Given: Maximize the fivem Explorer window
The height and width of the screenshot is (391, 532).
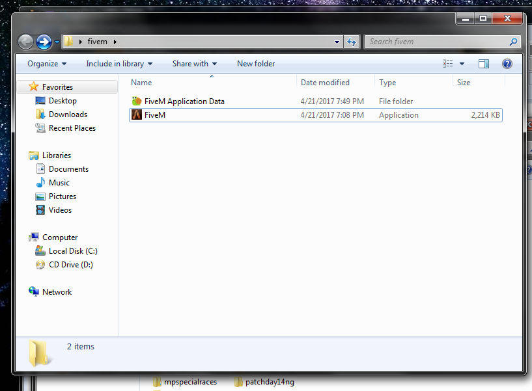Looking at the screenshot, I should coord(483,19).
